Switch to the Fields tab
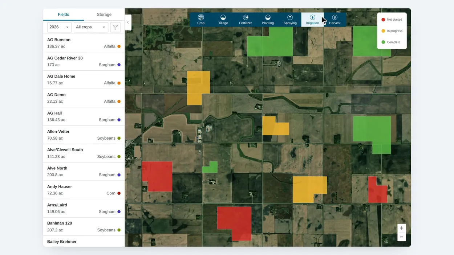This screenshot has height=255, width=454. click(x=64, y=15)
